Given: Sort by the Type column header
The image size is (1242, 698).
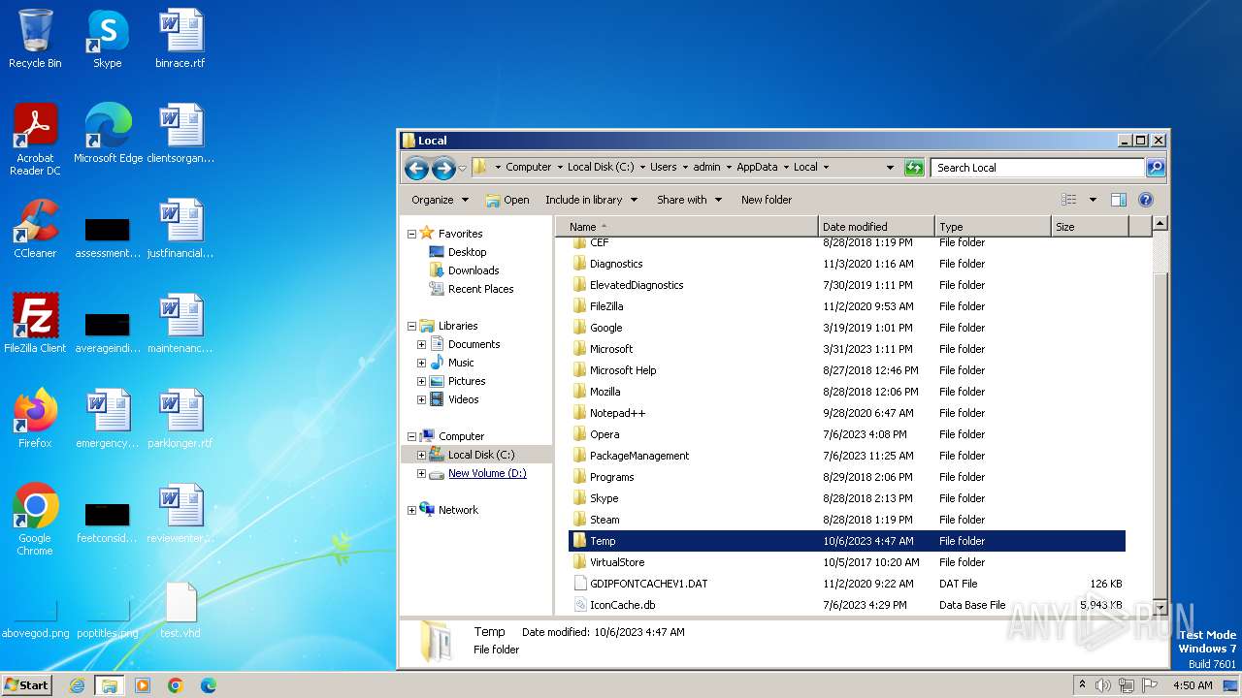Looking at the screenshot, I should (993, 227).
